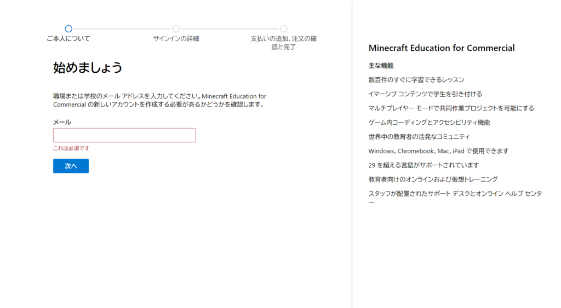Click the マルチプレイヤー モード feature line

tap(451, 108)
